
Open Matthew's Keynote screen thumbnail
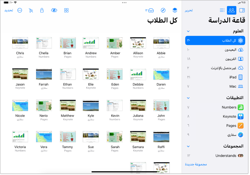[x=68, y=106]
